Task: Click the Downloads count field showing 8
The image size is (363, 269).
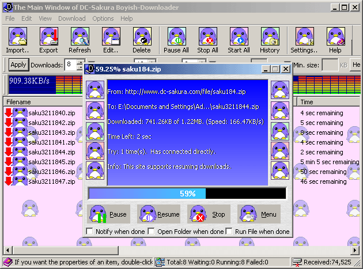Action: 71,65
